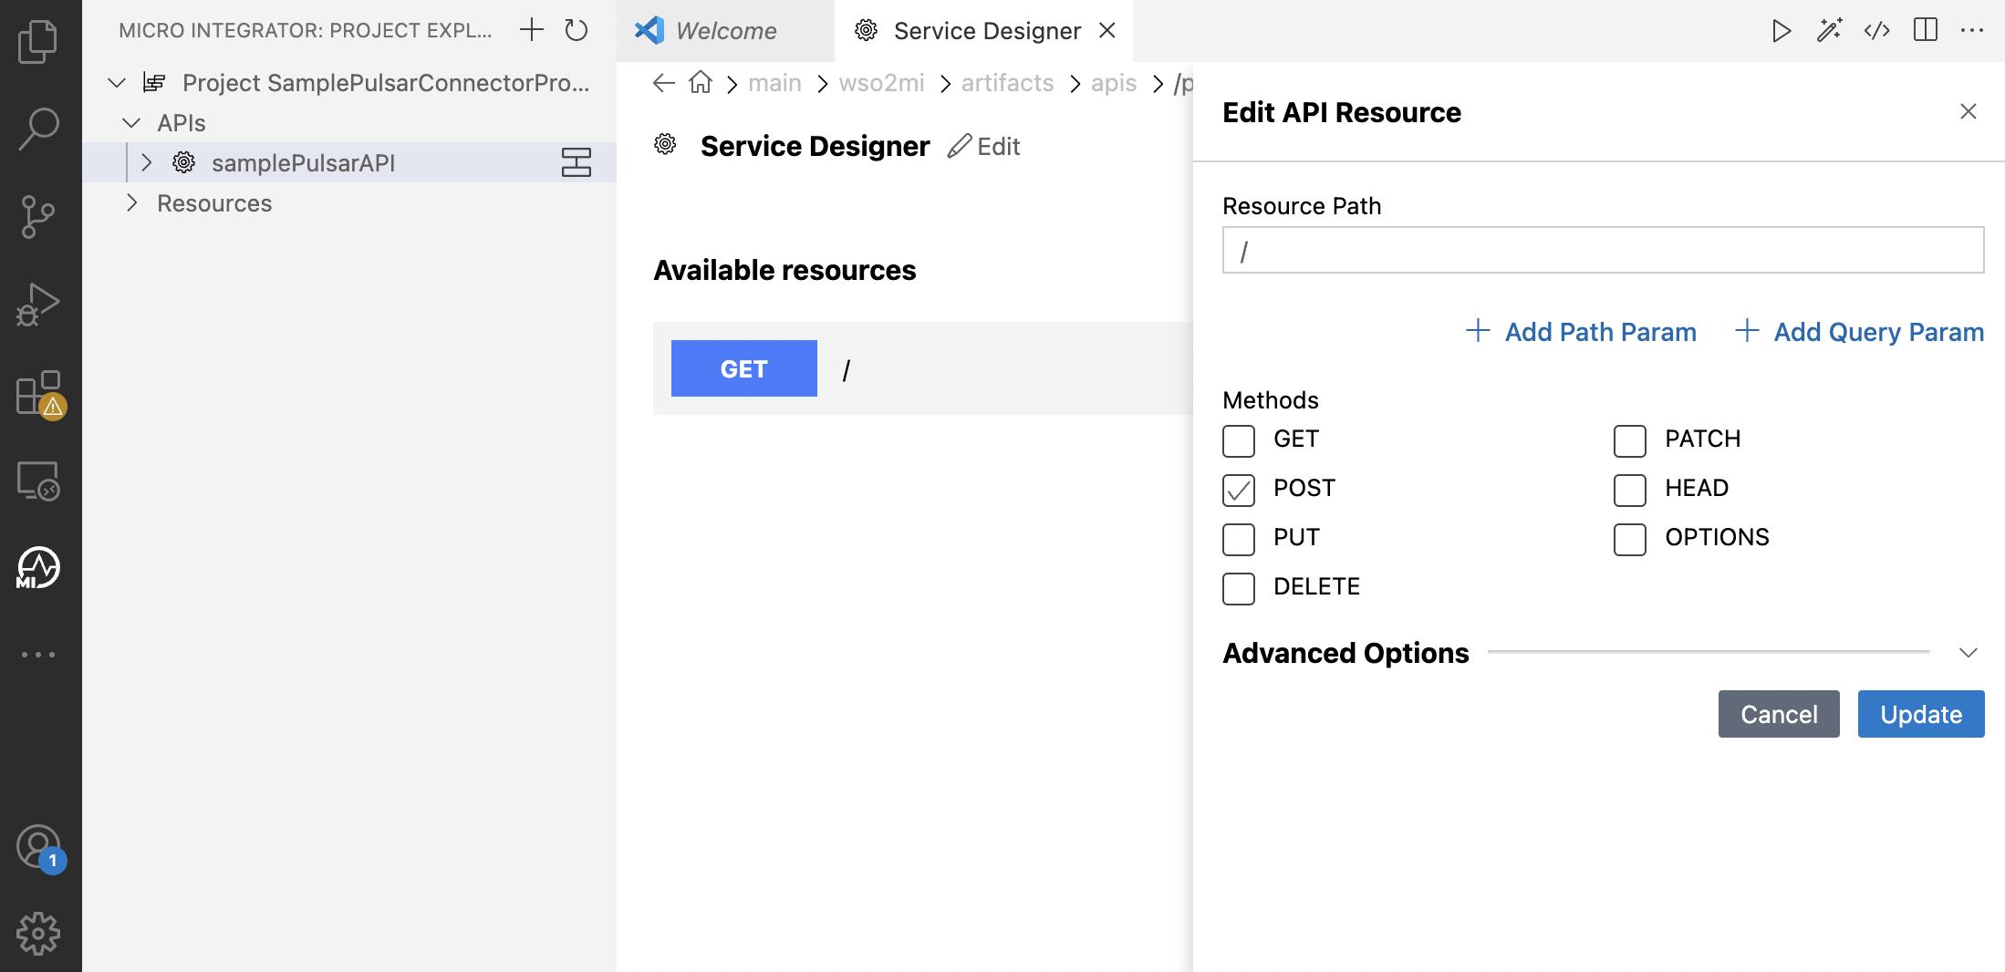Check the HEAD method checkbox
The height and width of the screenshot is (972, 2005).
(x=1630, y=490)
